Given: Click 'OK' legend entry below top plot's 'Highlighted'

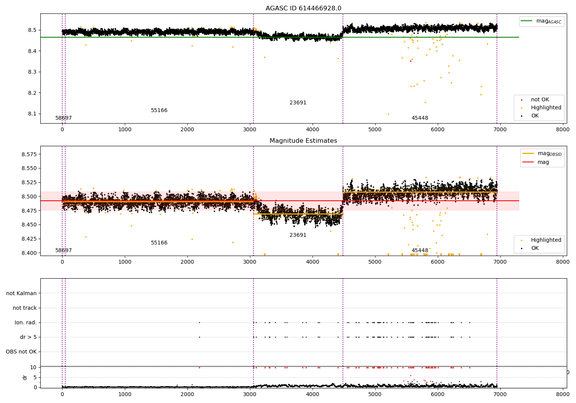Looking at the screenshot, I should [535, 116].
